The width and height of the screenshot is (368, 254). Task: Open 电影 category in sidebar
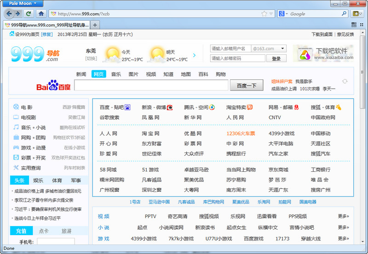(27, 107)
